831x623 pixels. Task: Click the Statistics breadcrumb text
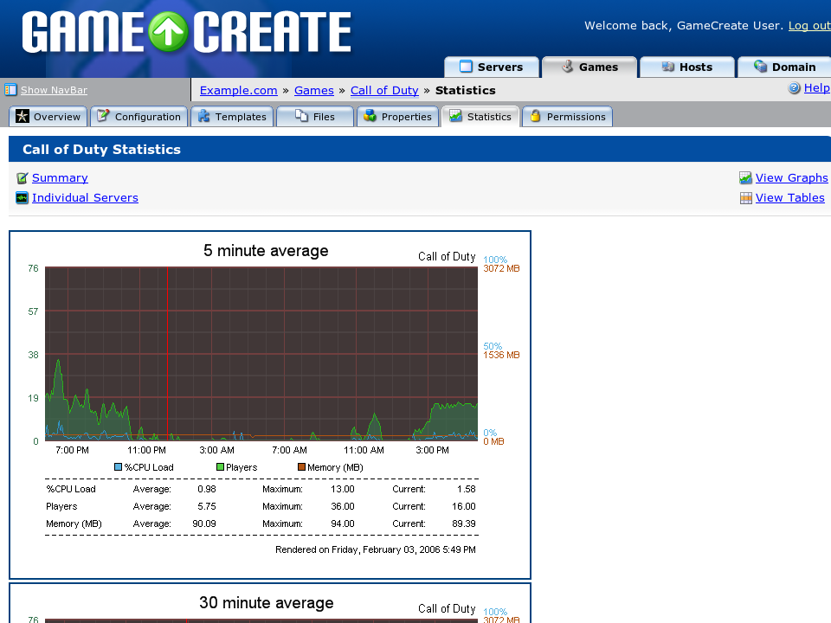(x=466, y=91)
